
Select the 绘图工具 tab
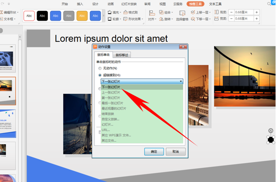click(x=195, y=4)
